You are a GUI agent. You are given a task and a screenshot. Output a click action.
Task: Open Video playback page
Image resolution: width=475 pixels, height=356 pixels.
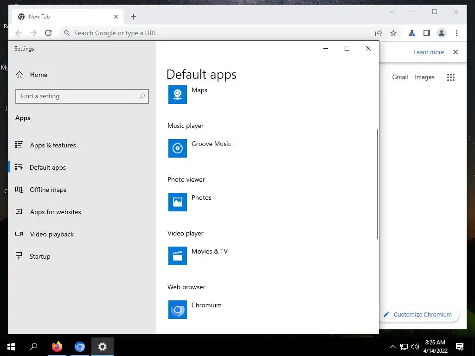52,234
